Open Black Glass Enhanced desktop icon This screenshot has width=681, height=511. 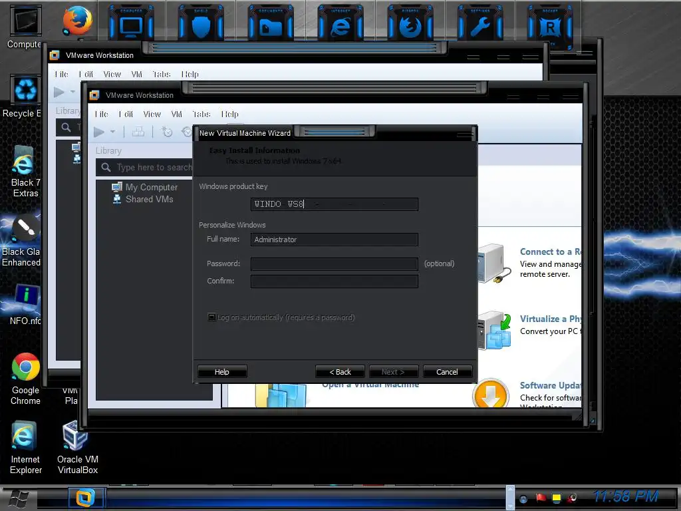pos(21,240)
